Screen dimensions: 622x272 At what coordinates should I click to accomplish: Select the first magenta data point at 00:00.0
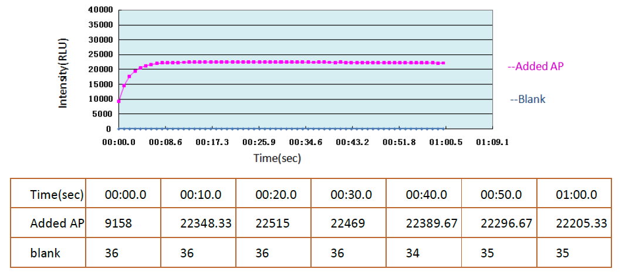click(119, 101)
